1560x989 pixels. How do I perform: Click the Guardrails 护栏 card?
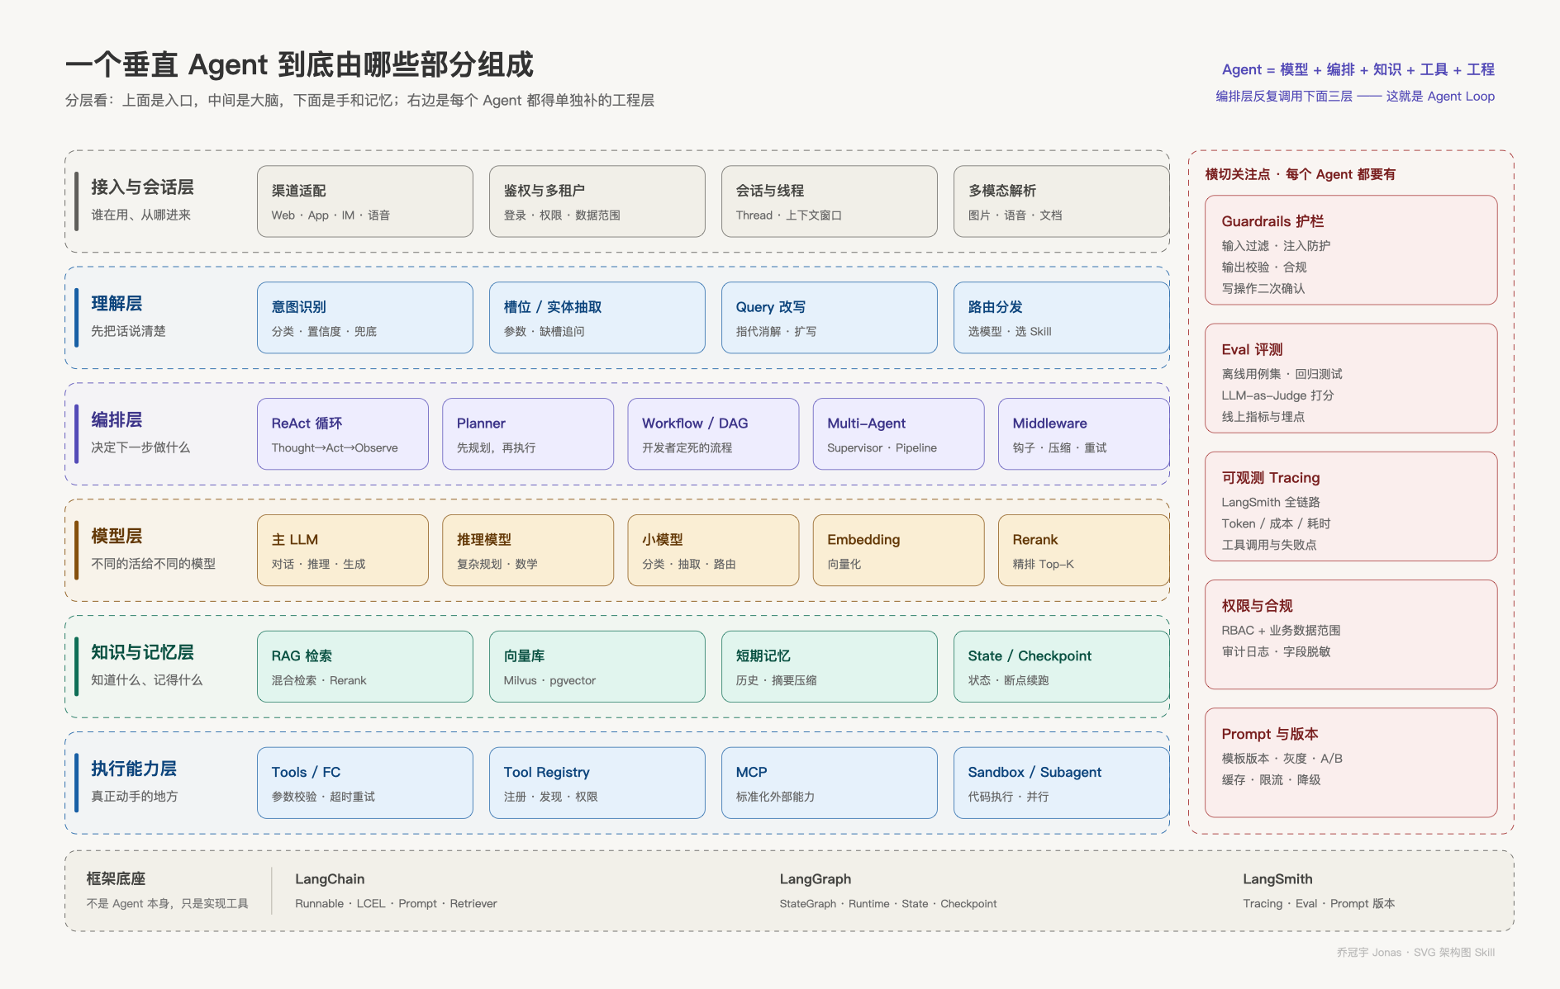pyautogui.click(x=1351, y=250)
